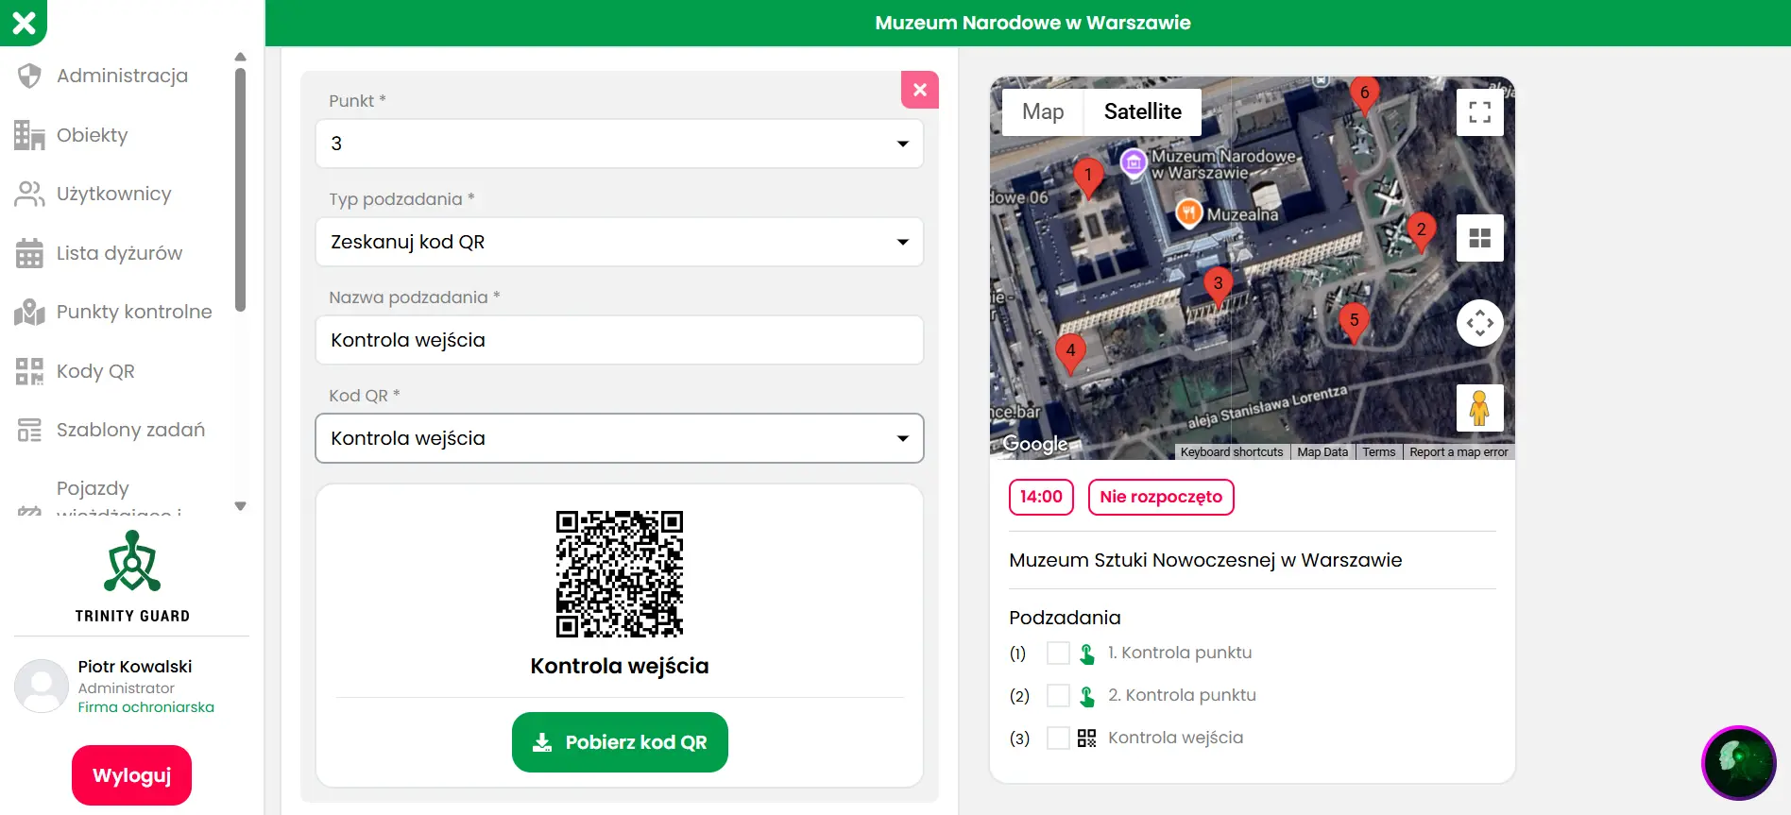This screenshot has height=815, width=1791.
Task: Open Keyboard shortcuts map link
Action: coord(1232,452)
